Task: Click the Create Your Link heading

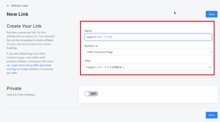Action: [24, 26]
